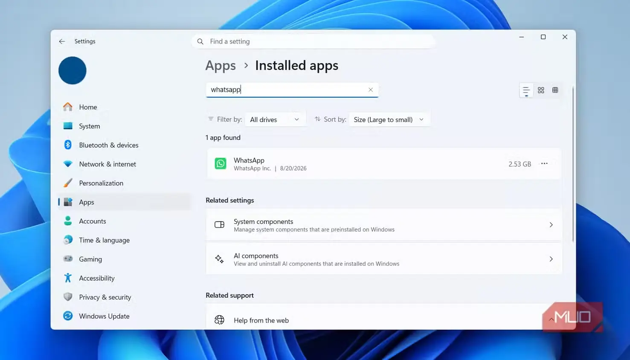Open Network & internet label
This screenshot has height=360, width=630.
(107, 164)
